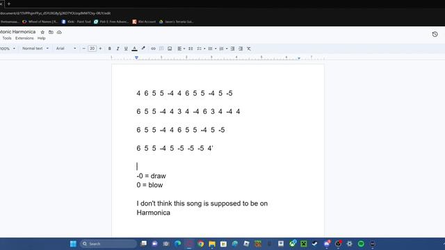This screenshot has height=250, width=445.
Task: Open a new browser tab
Action: [x=9, y=4]
